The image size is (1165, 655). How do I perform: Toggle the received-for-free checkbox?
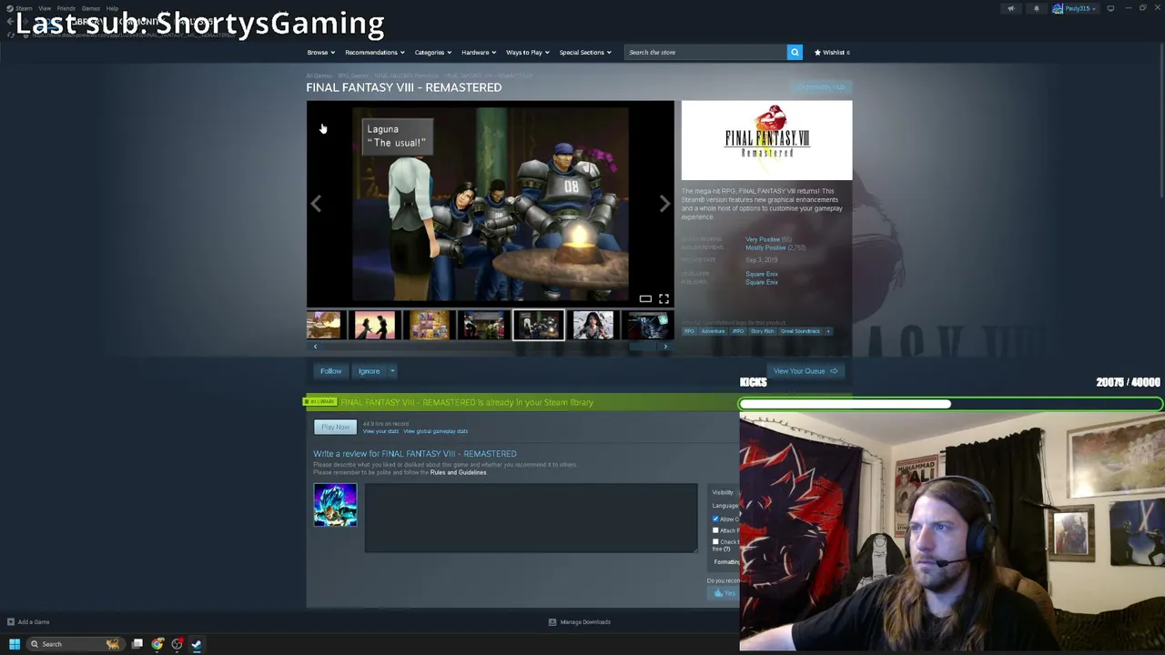tap(715, 542)
